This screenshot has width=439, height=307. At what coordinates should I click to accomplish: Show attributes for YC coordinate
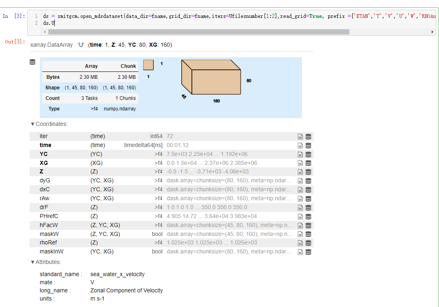coord(300,154)
